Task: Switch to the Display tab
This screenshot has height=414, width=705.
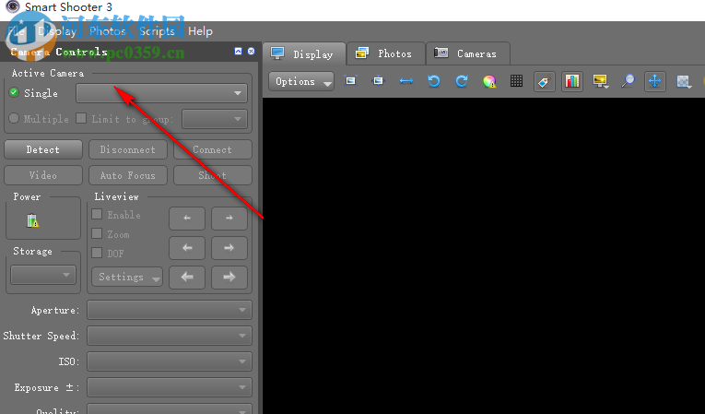Action: tap(304, 54)
